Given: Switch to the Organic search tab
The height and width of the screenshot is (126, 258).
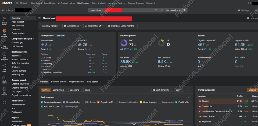Looking at the screenshot, I should point(76,82).
